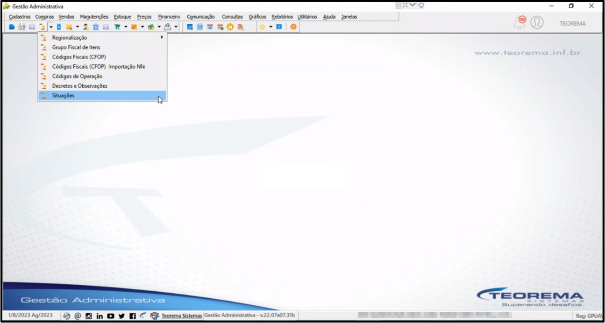The width and height of the screenshot is (605, 323).
Task: Select Códigos Fiscais (CFOP) Importação Nfe
Action: point(102,67)
